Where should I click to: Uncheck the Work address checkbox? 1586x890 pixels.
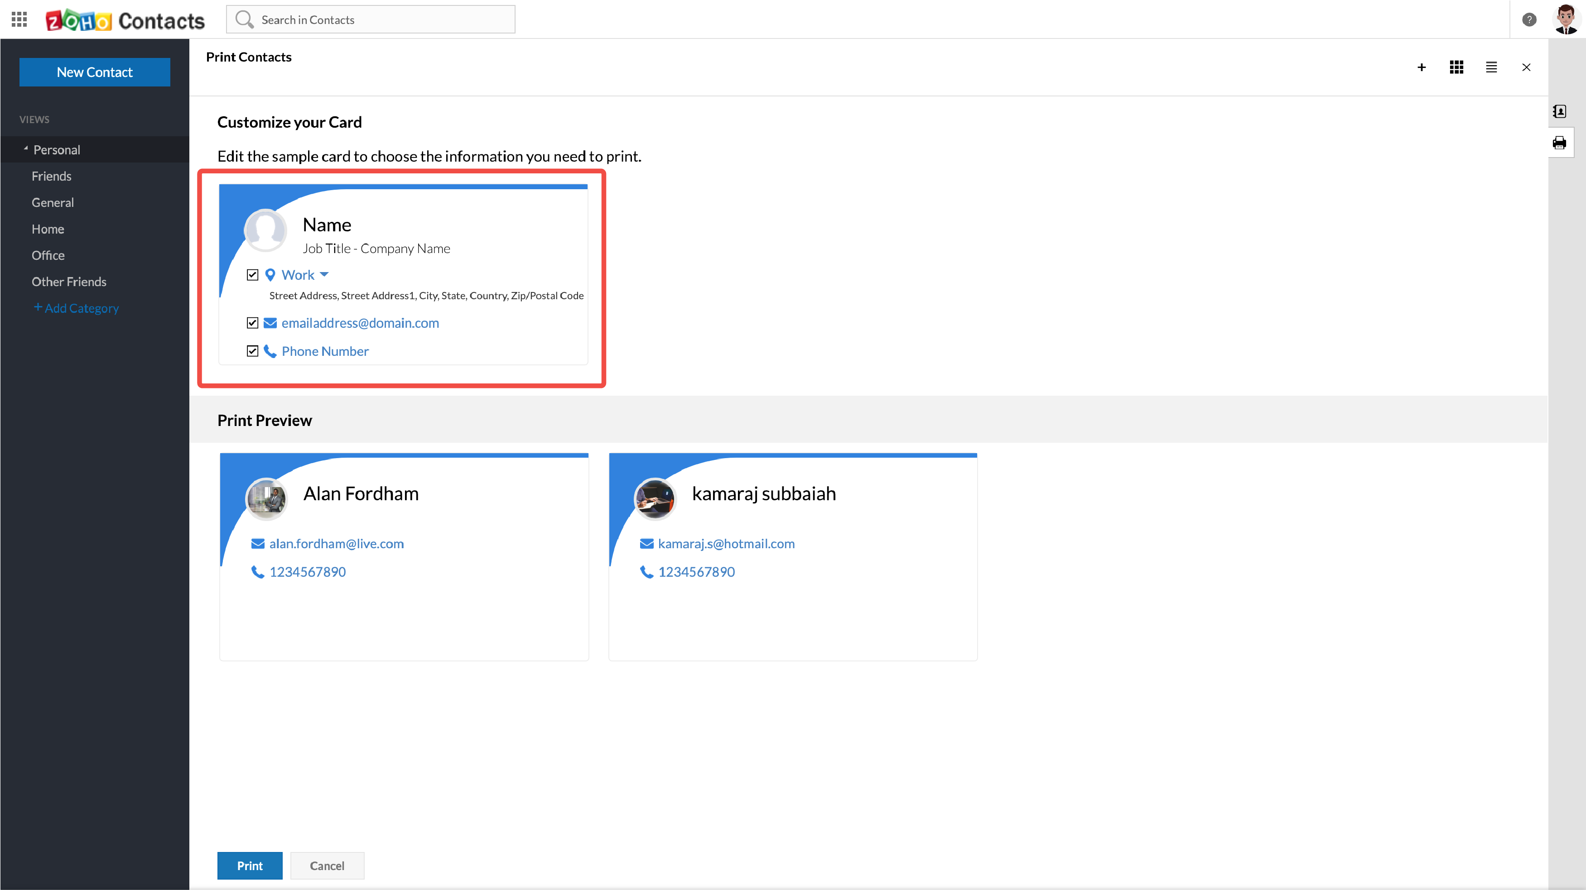(x=252, y=275)
